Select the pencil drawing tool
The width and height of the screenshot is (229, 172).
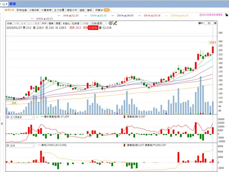(x=115, y=23)
